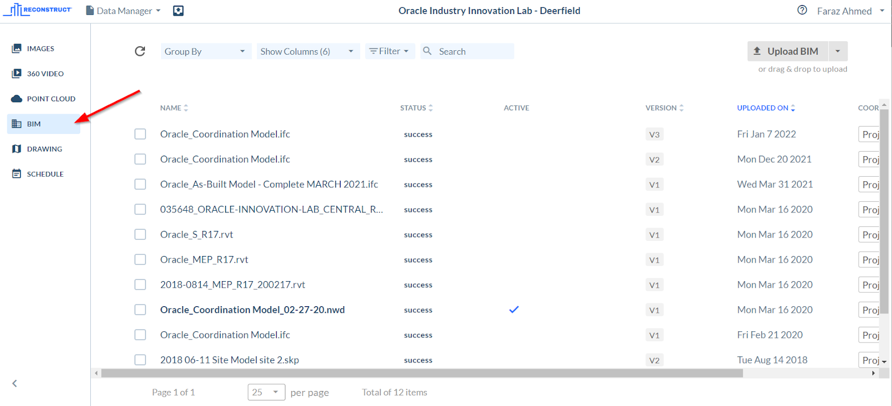Check the Oracle_MEP_R17.rvt row
Screen dimensions: 892x406
[140, 259]
